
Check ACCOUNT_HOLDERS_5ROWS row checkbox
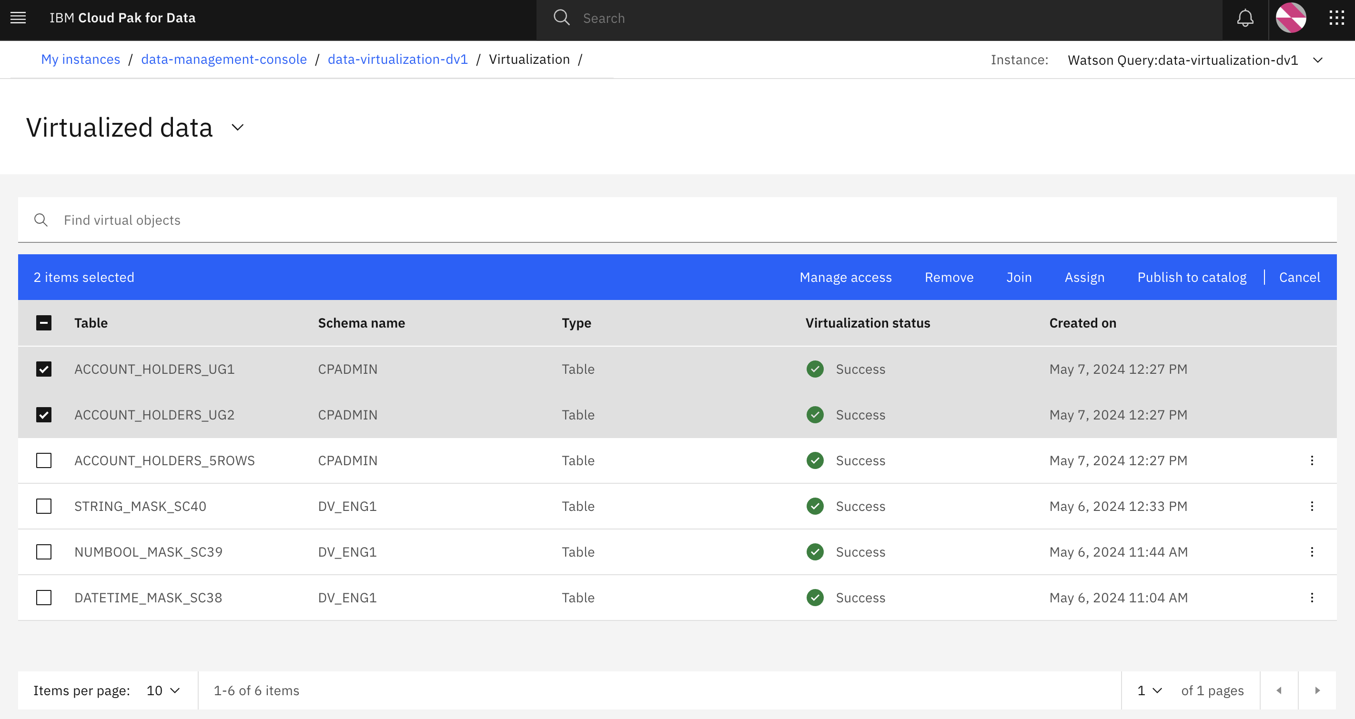[44, 460]
